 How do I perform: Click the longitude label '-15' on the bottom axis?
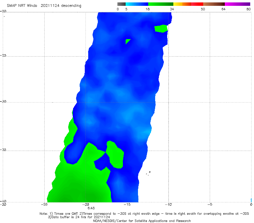click(127, 204)
